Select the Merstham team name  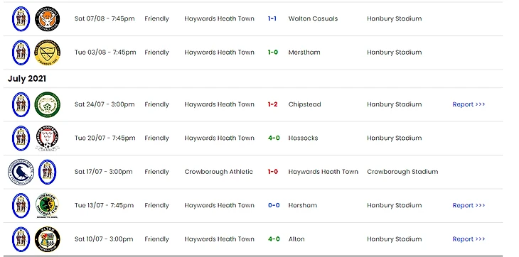pos(304,53)
